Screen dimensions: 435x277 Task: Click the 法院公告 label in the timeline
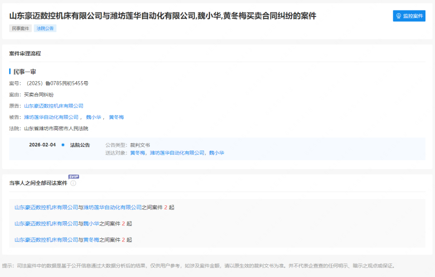80,145
